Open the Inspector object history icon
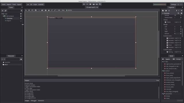The width and height of the screenshot is (184, 103). point(181,11)
